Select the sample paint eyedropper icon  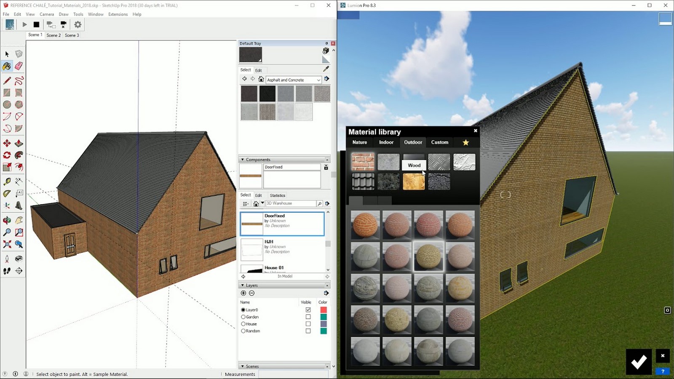tap(326, 69)
